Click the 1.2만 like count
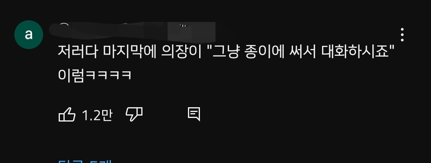 (x=97, y=115)
